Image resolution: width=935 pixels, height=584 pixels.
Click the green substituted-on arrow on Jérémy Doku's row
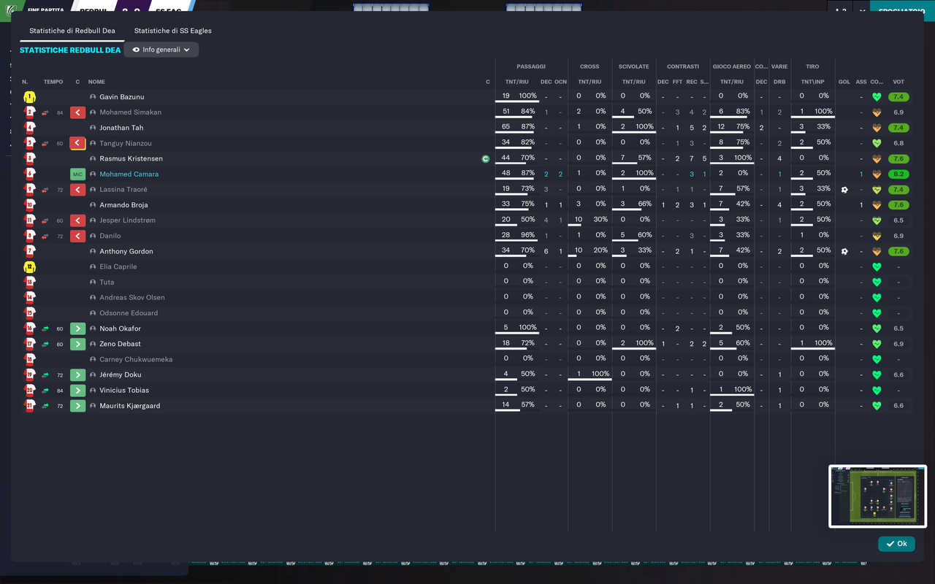[x=77, y=375]
